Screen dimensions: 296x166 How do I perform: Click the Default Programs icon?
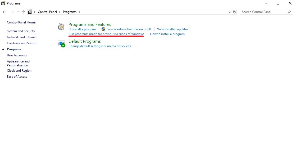[x=62, y=44]
